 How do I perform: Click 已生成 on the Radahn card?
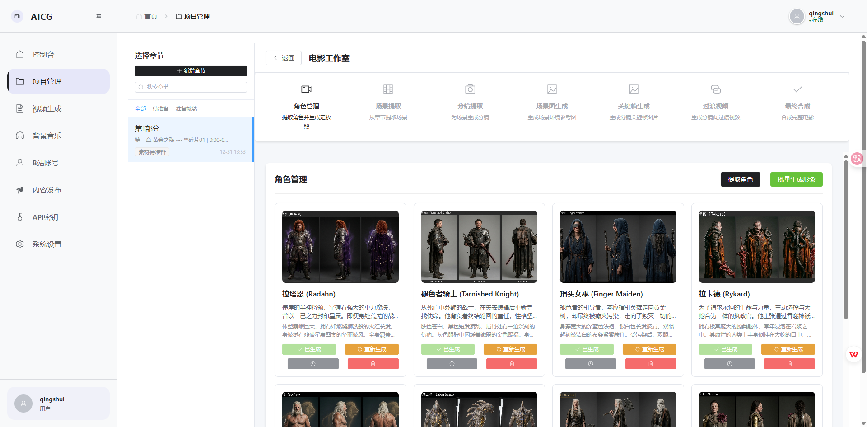click(x=309, y=349)
